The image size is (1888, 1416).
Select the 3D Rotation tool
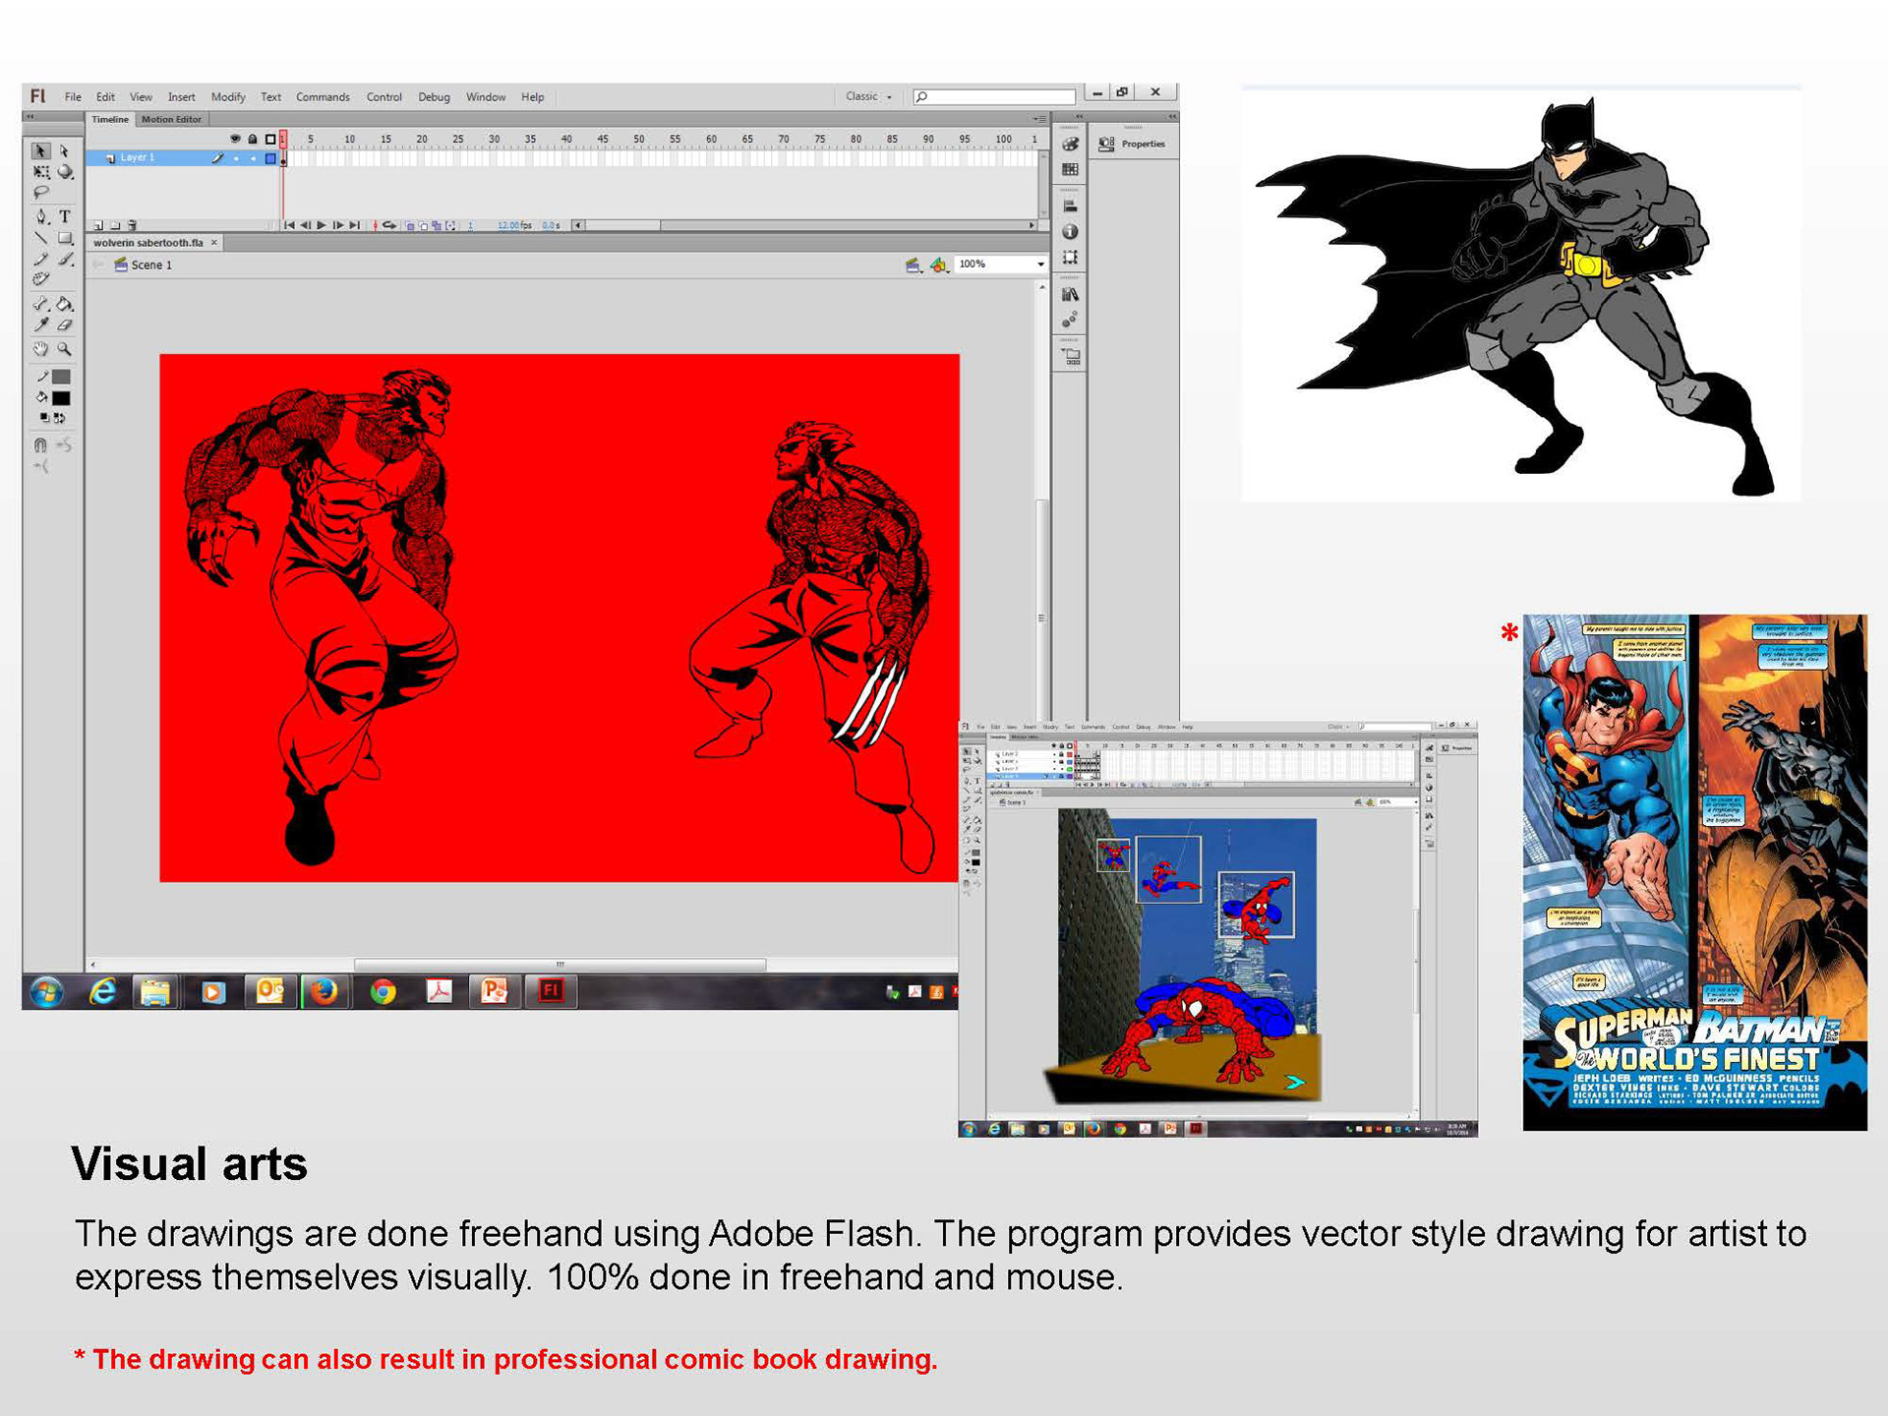pyautogui.click(x=65, y=172)
